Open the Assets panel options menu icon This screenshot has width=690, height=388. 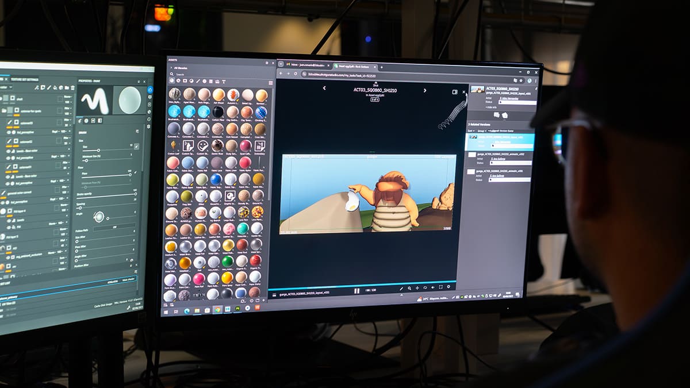(267, 62)
